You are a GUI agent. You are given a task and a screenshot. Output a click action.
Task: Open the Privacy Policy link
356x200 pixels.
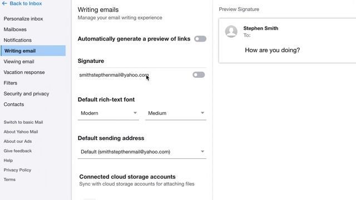17,170
